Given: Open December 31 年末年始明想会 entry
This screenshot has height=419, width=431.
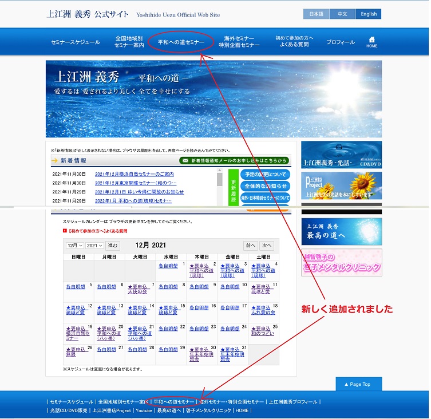Looking at the screenshot, I should (232, 354).
